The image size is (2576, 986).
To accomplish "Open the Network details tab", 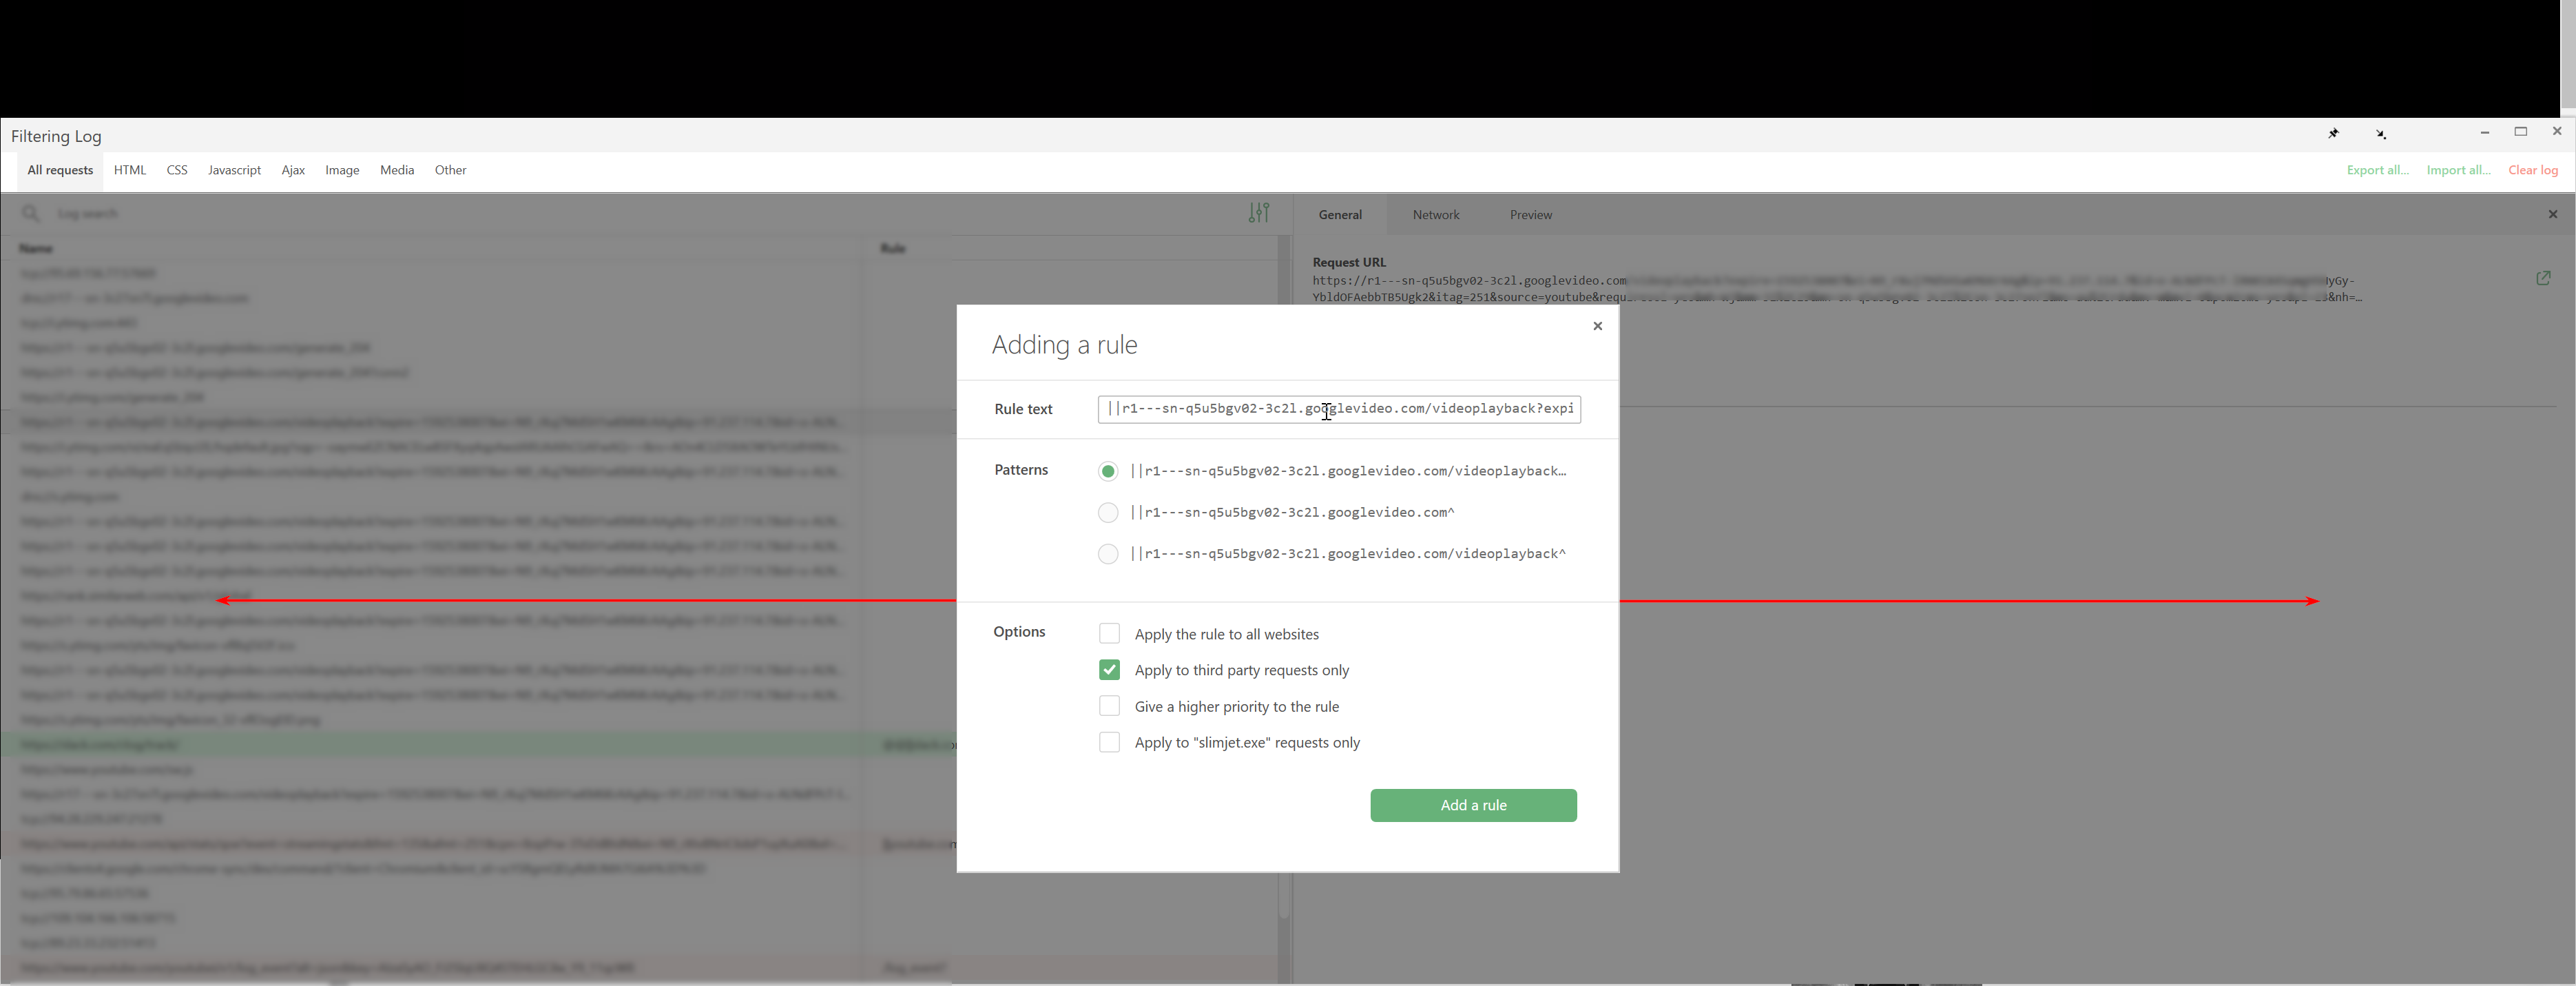I will click(x=1435, y=215).
